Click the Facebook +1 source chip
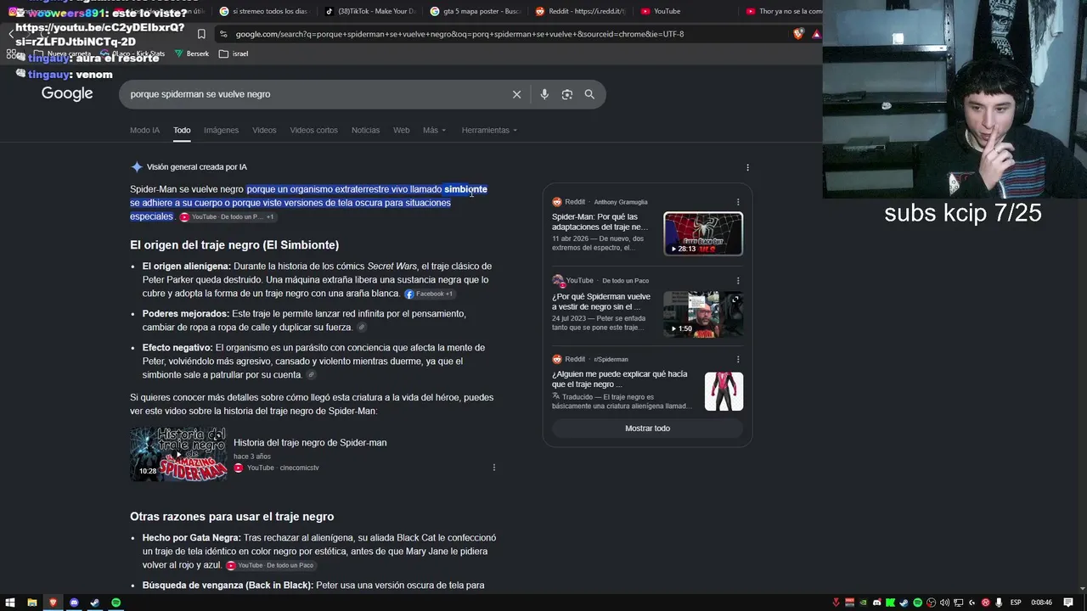The image size is (1087, 611). (x=429, y=294)
